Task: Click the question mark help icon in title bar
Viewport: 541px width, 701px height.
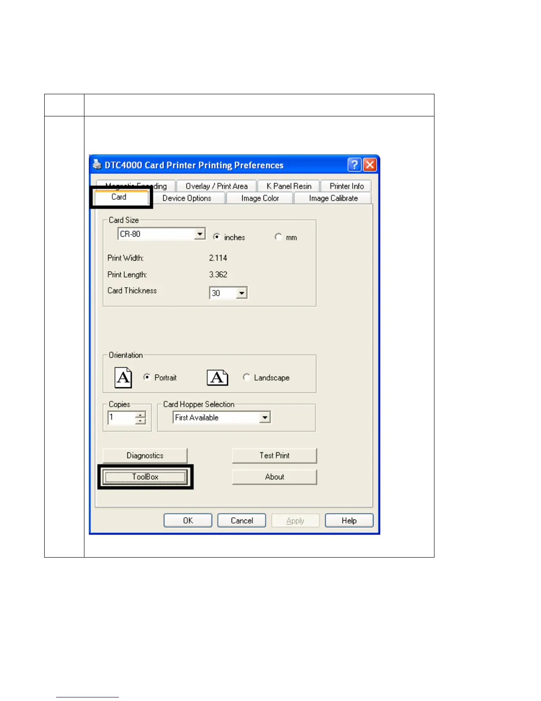Action: pos(354,165)
